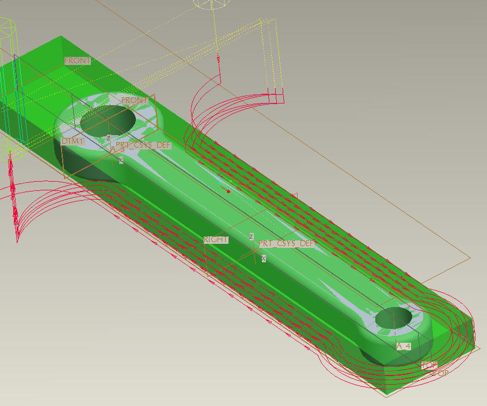Image resolution: width=487 pixels, height=406 pixels.
Task: Select the FRONT label beside the large hole
Action: 134,100
